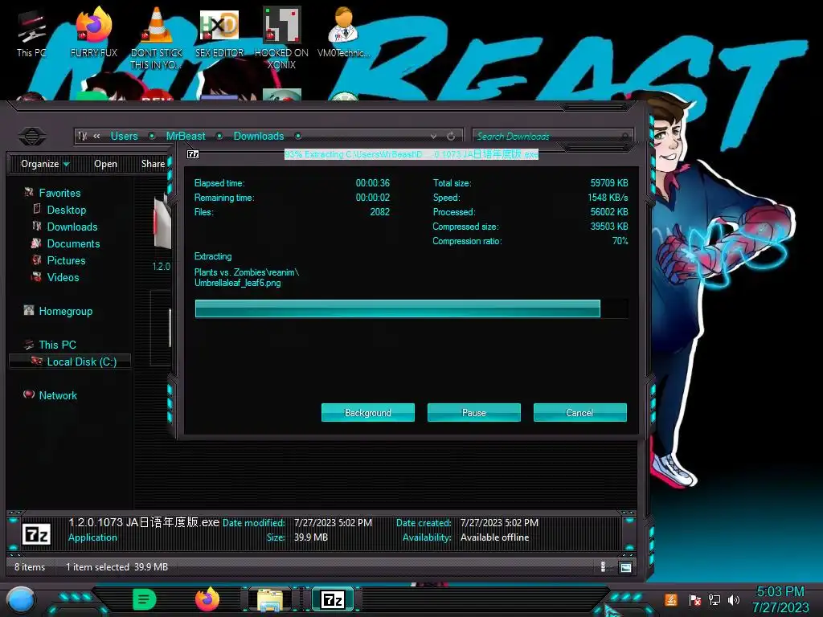Open Firefox from the taskbar
The image size is (823, 617).
(x=207, y=599)
